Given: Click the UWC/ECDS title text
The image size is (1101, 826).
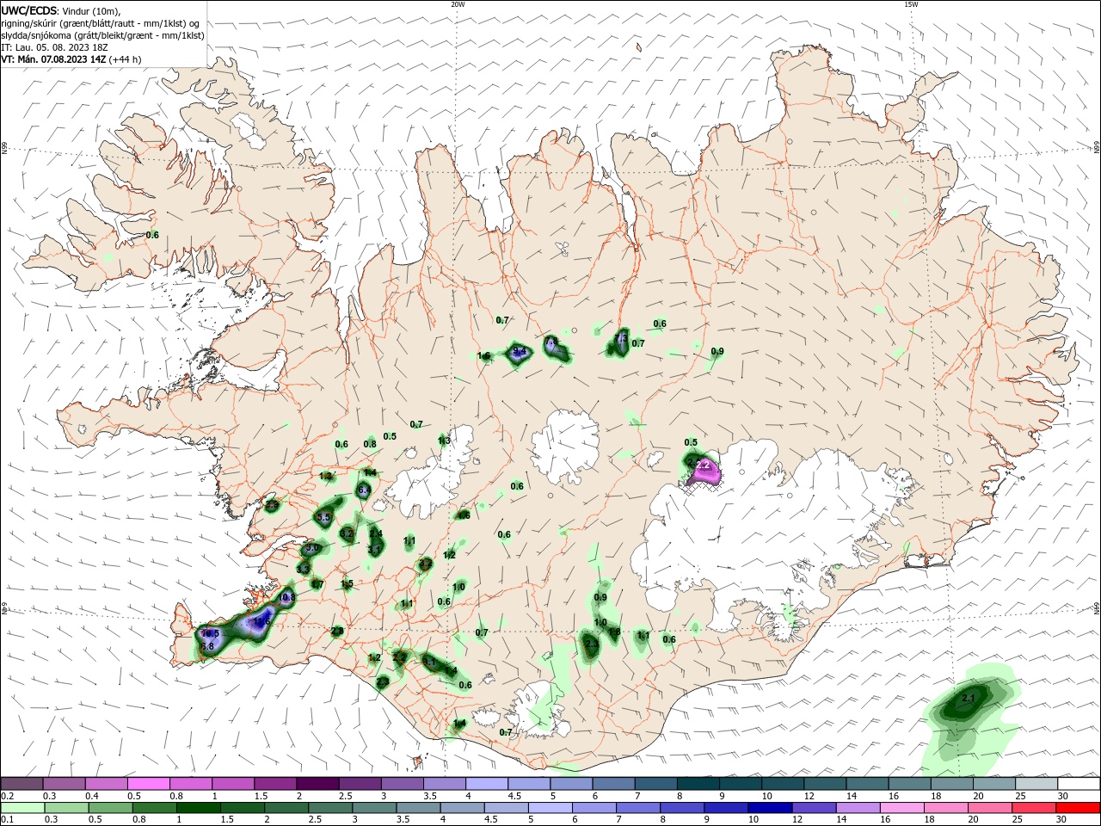Looking at the screenshot, I should pyautogui.click(x=29, y=10).
